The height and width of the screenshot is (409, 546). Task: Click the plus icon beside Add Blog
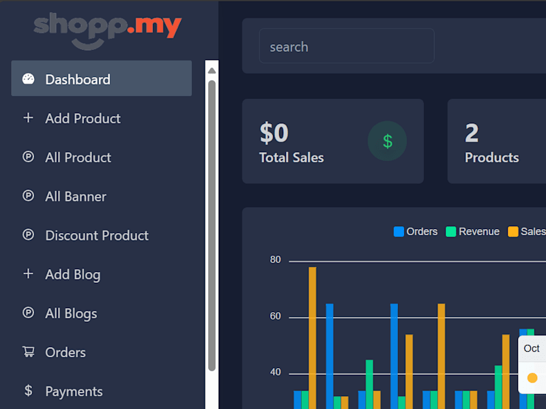[28, 274]
